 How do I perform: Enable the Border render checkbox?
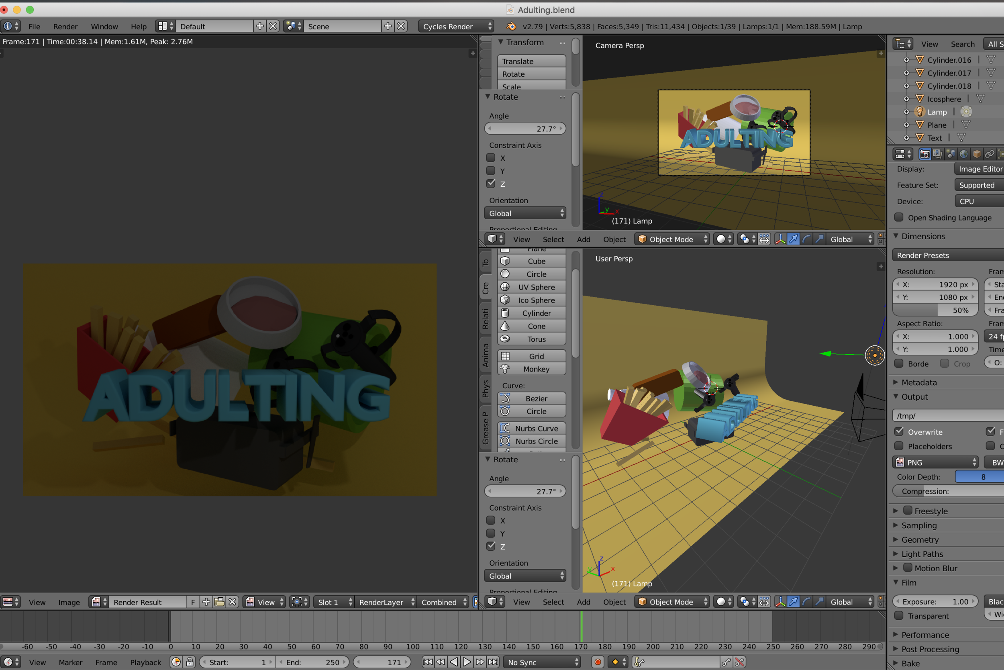click(x=899, y=364)
